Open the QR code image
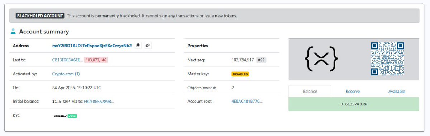Image resolution: width=430 pixels, height=136 pixels. [387, 58]
